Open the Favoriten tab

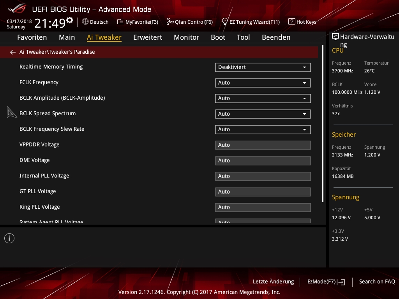coord(32,37)
